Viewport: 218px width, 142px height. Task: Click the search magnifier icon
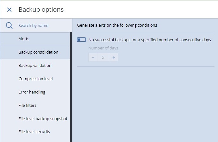(x=9, y=26)
